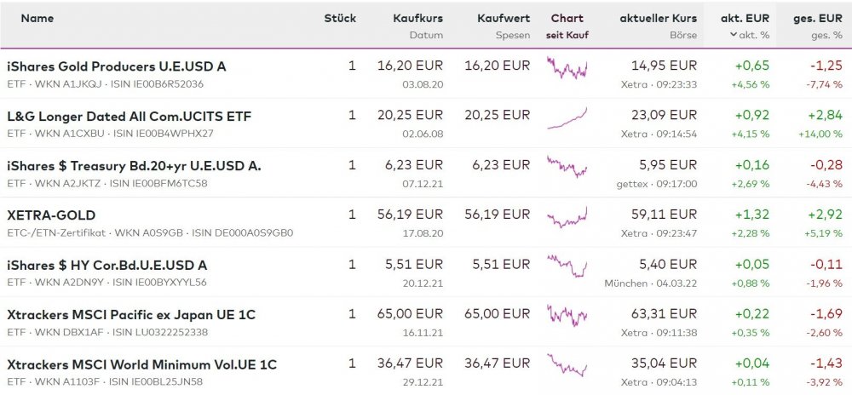Sort by the Kaufkurs column header
The height and width of the screenshot is (395, 852).
417,18
